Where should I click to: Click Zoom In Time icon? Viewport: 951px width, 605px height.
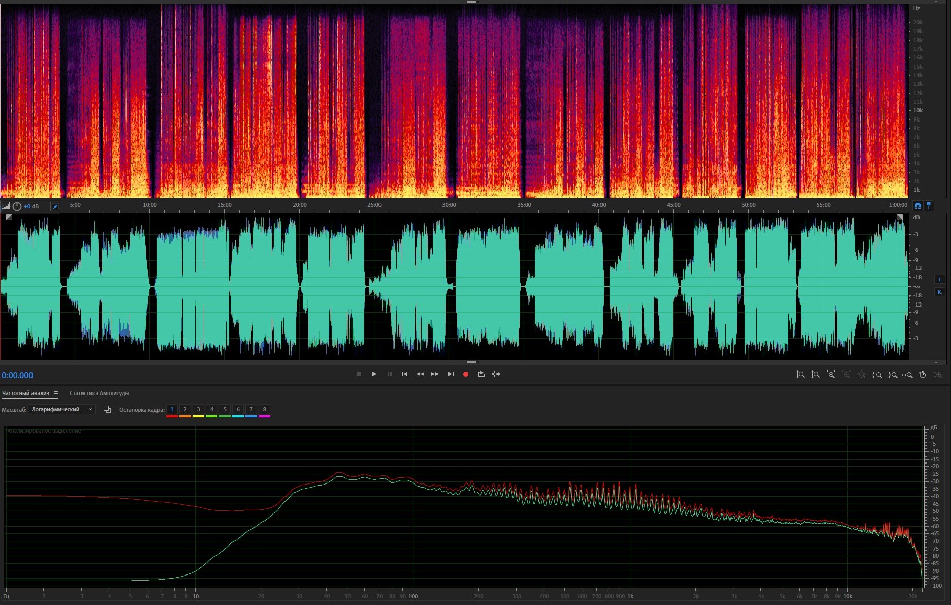pyautogui.click(x=831, y=375)
